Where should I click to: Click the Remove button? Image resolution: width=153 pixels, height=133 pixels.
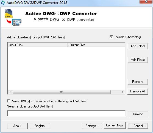coord(138,82)
